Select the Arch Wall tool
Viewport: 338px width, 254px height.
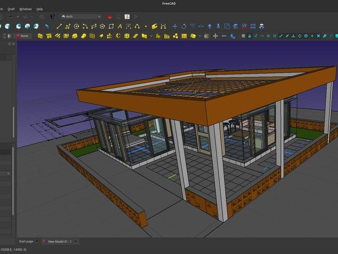[40, 36]
